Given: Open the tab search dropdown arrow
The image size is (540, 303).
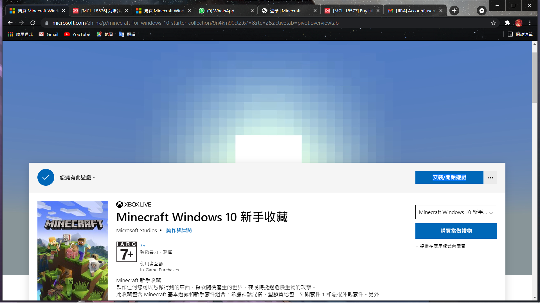Looking at the screenshot, I should (482, 11).
